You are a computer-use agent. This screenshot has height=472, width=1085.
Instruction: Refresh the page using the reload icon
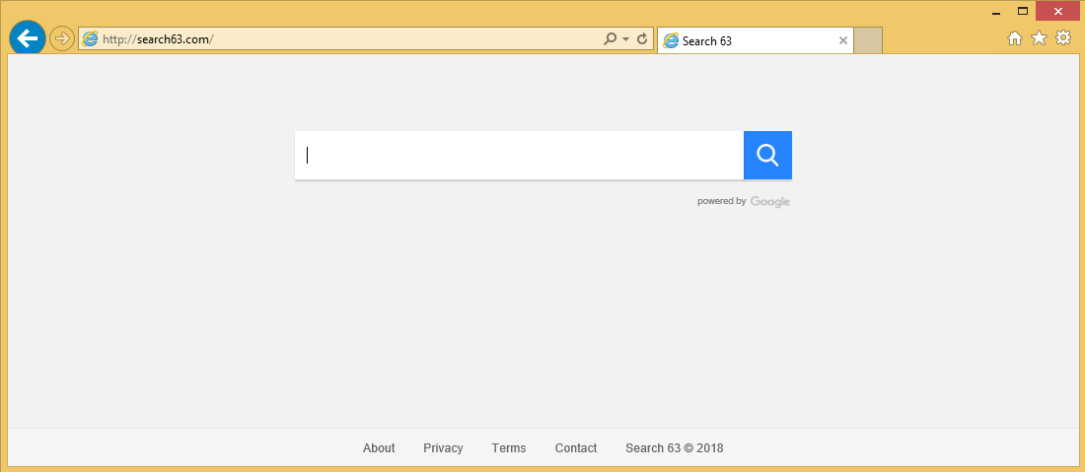click(642, 39)
